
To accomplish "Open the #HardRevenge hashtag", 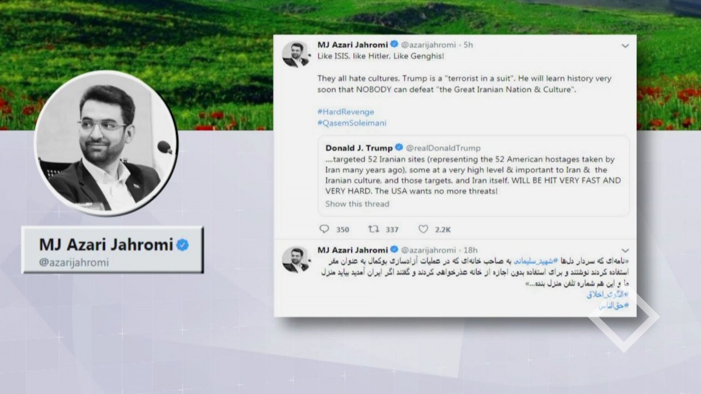I will (346, 111).
